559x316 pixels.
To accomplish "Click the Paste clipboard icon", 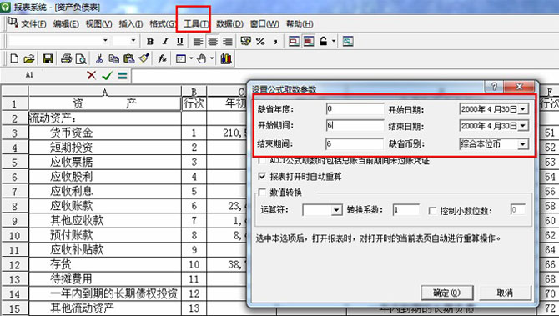I will click(x=128, y=58).
